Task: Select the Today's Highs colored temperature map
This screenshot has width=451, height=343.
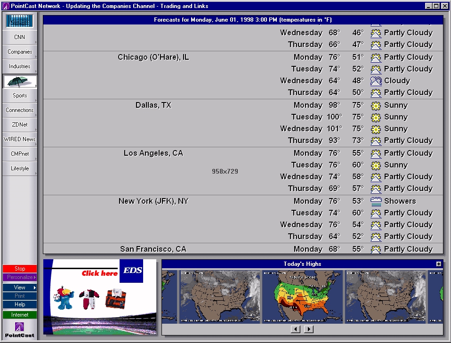Action: pos(302,297)
